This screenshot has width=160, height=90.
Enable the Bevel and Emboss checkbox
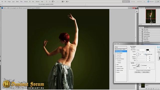click(116, 59)
